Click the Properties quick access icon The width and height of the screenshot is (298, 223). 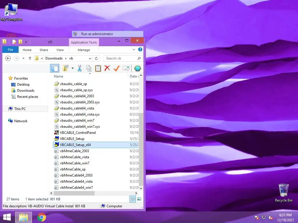tap(14, 42)
